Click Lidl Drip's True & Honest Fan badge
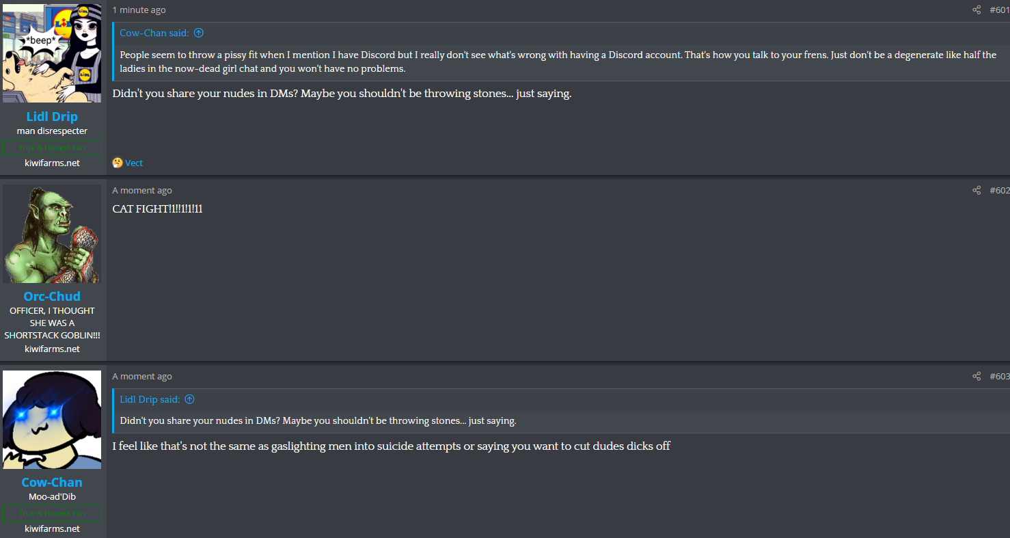This screenshot has height=538, width=1010. click(52, 148)
